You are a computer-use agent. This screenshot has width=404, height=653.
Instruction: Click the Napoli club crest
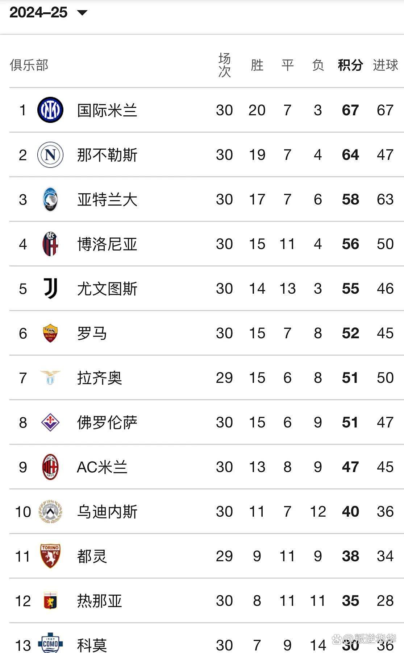click(x=50, y=155)
